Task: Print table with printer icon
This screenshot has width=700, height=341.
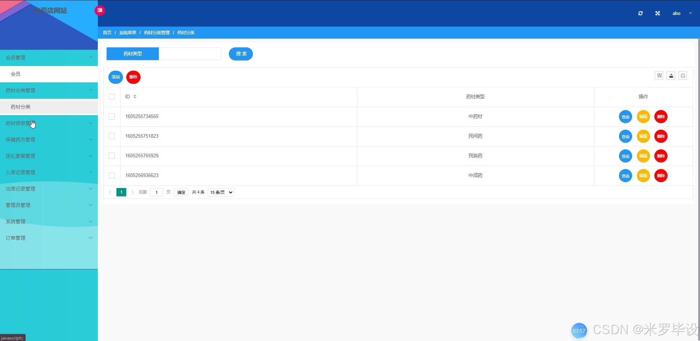Action: 683,76
